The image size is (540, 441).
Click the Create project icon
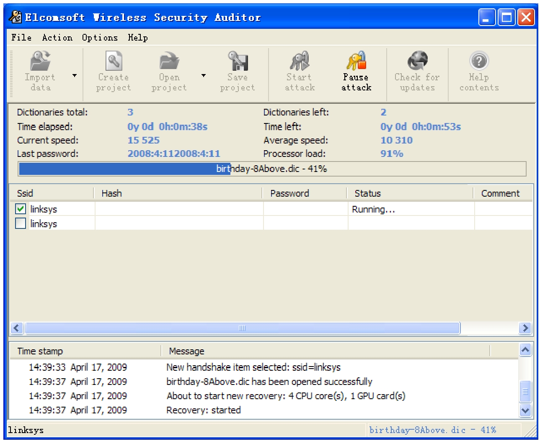[114, 71]
